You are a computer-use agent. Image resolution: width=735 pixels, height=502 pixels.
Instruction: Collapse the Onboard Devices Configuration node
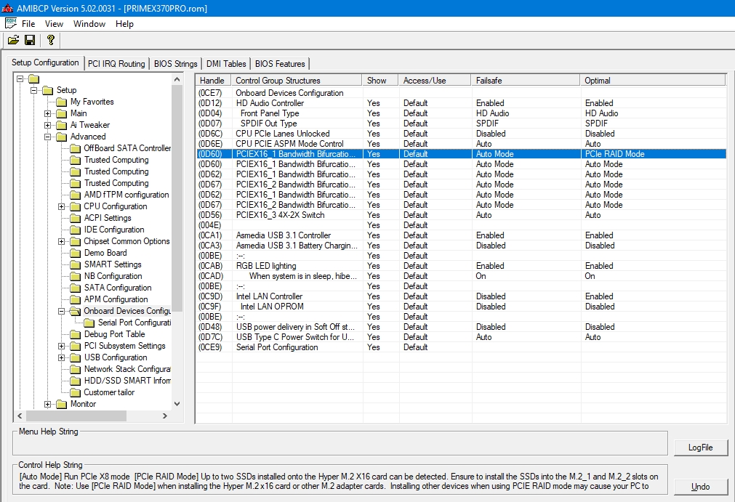click(61, 312)
